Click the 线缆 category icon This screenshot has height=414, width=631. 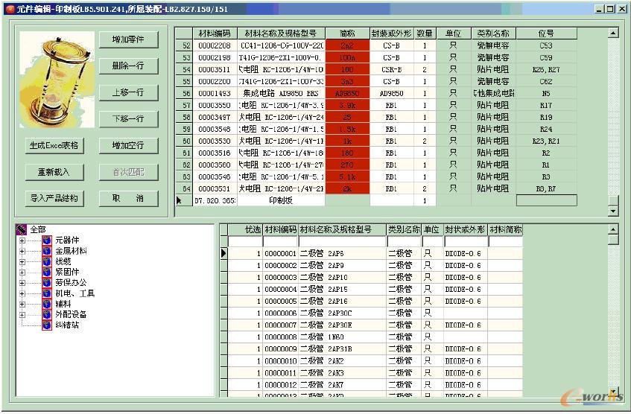[x=46, y=261]
